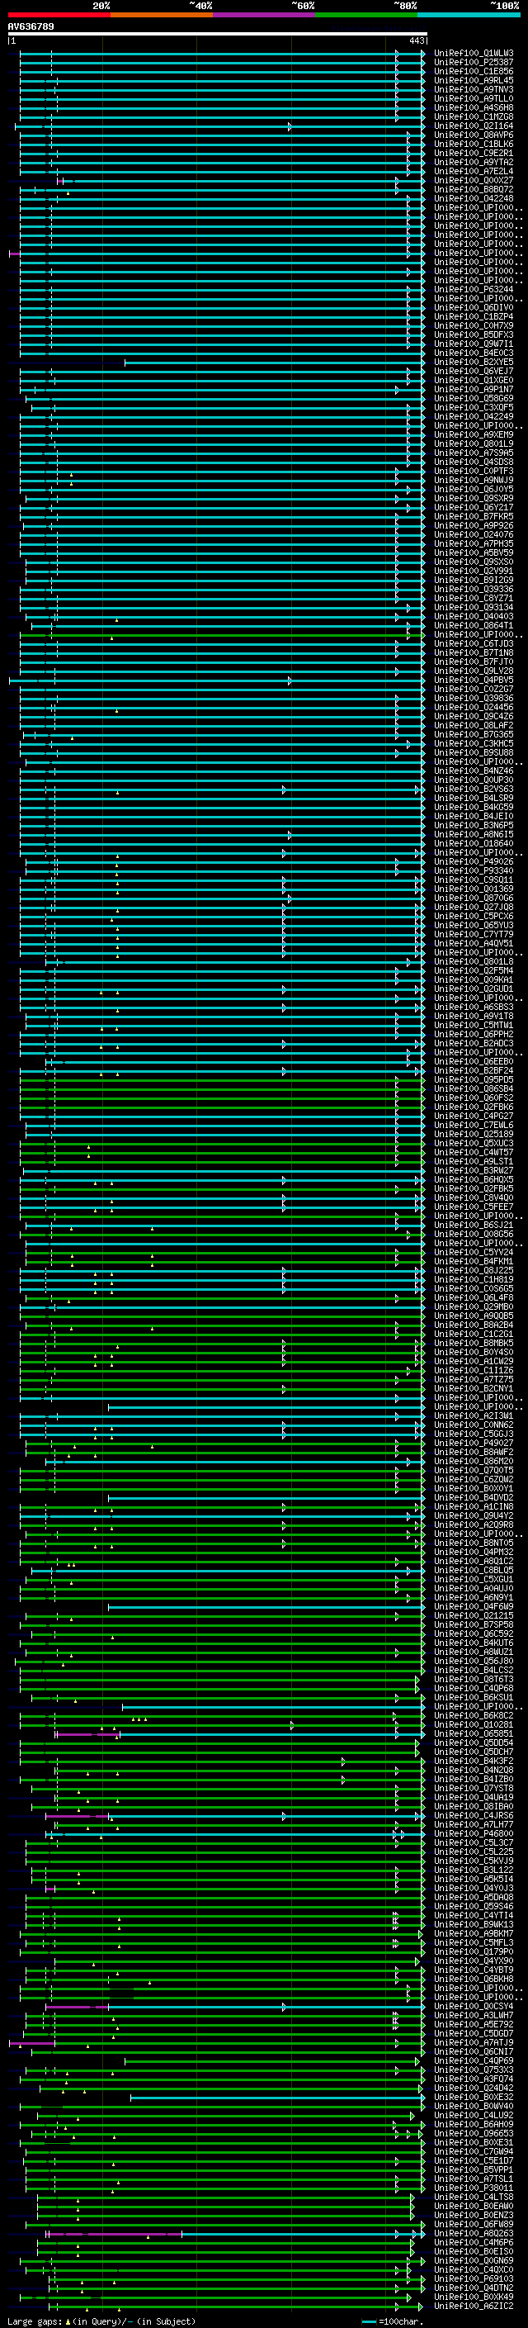The image size is (528, 2328).
Task: Click the red ~20% identity legend bar
Action: tap(59, 16)
